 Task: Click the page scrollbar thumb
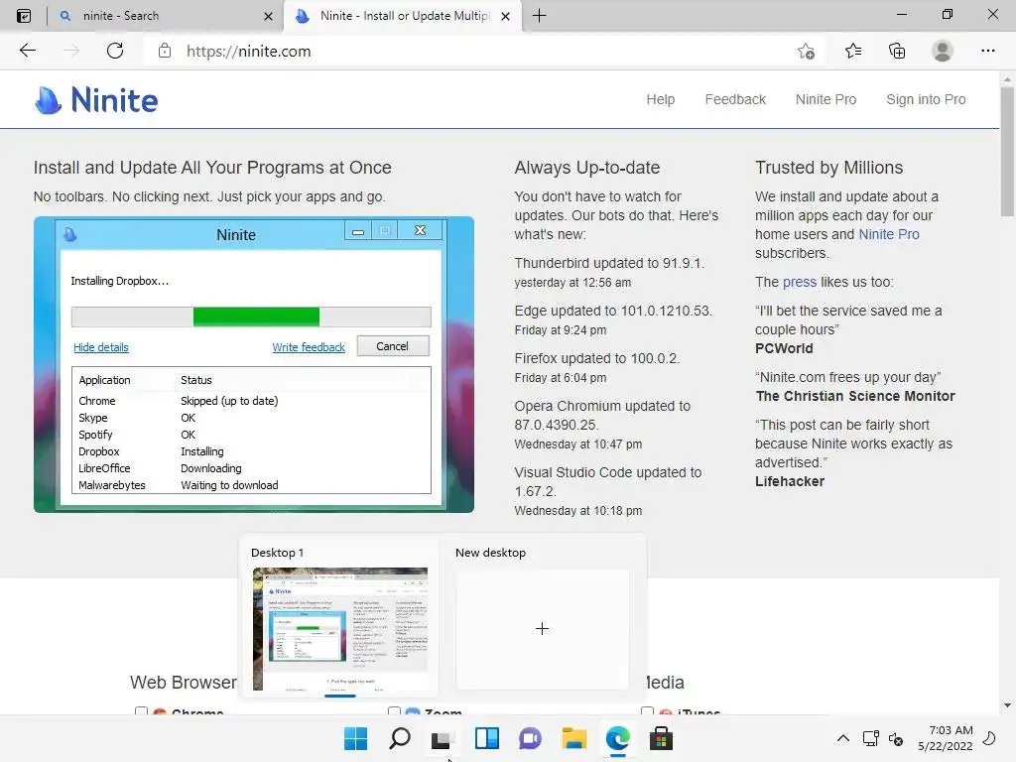point(1007,152)
